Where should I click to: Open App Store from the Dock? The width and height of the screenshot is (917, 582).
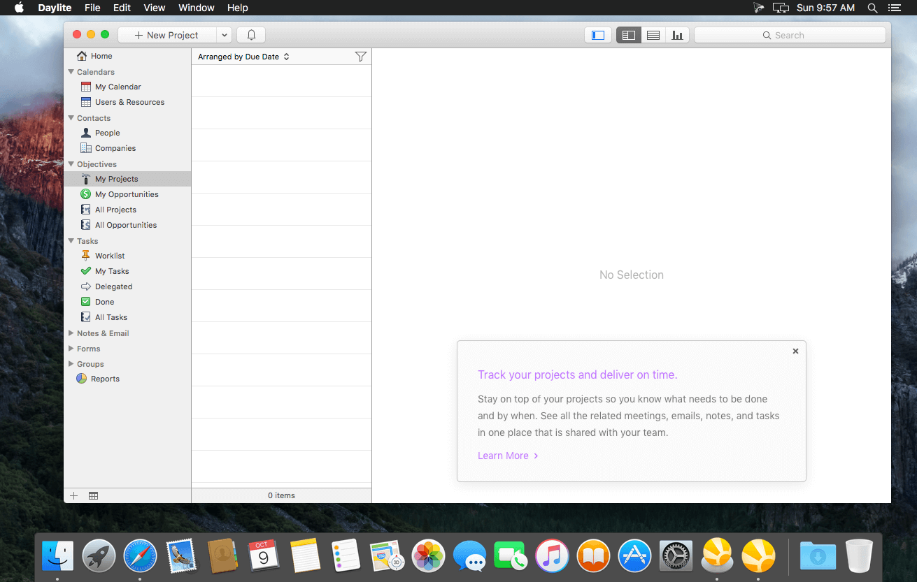point(635,556)
